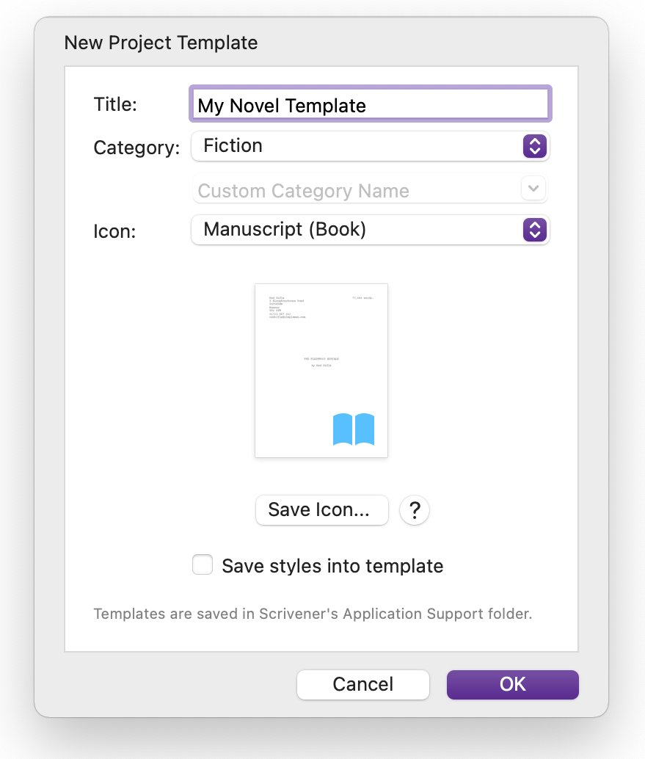Click the 'Title:' label

(x=116, y=104)
